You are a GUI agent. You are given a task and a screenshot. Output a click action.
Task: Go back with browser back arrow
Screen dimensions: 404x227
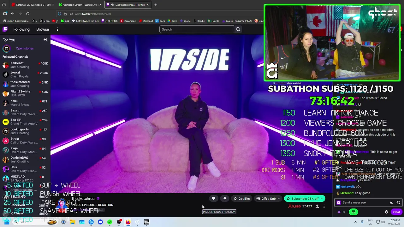tap(12, 14)
